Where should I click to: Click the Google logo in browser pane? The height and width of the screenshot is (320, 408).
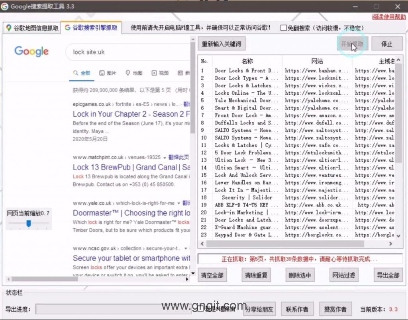[31, 52]
